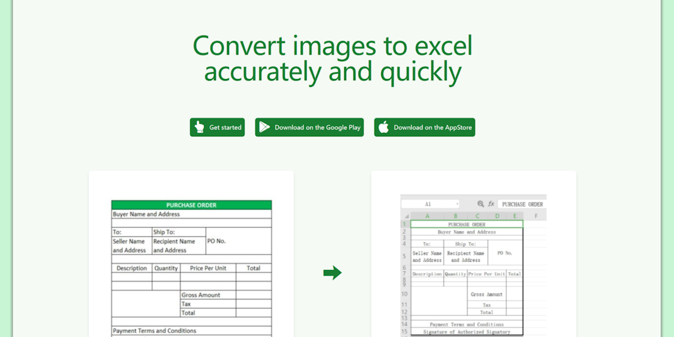Click the A1 cell reference box
This screenshot has width=674, height=337.
coord(430,204)
